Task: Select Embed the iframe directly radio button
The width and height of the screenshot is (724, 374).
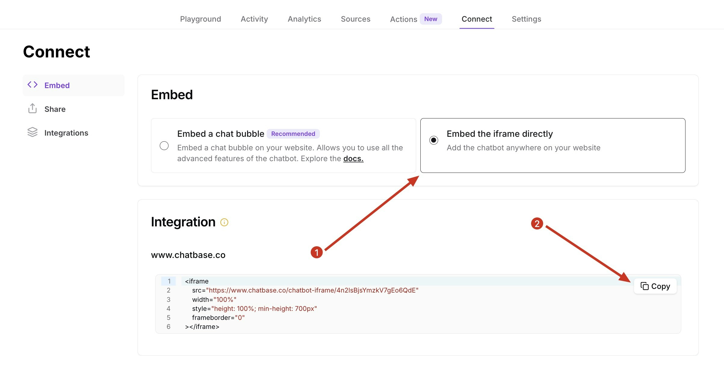Action: coord(434,140)
